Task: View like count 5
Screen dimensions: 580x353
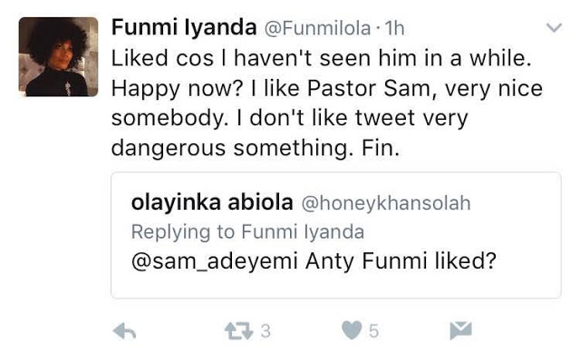Action: tap(373, 331)
